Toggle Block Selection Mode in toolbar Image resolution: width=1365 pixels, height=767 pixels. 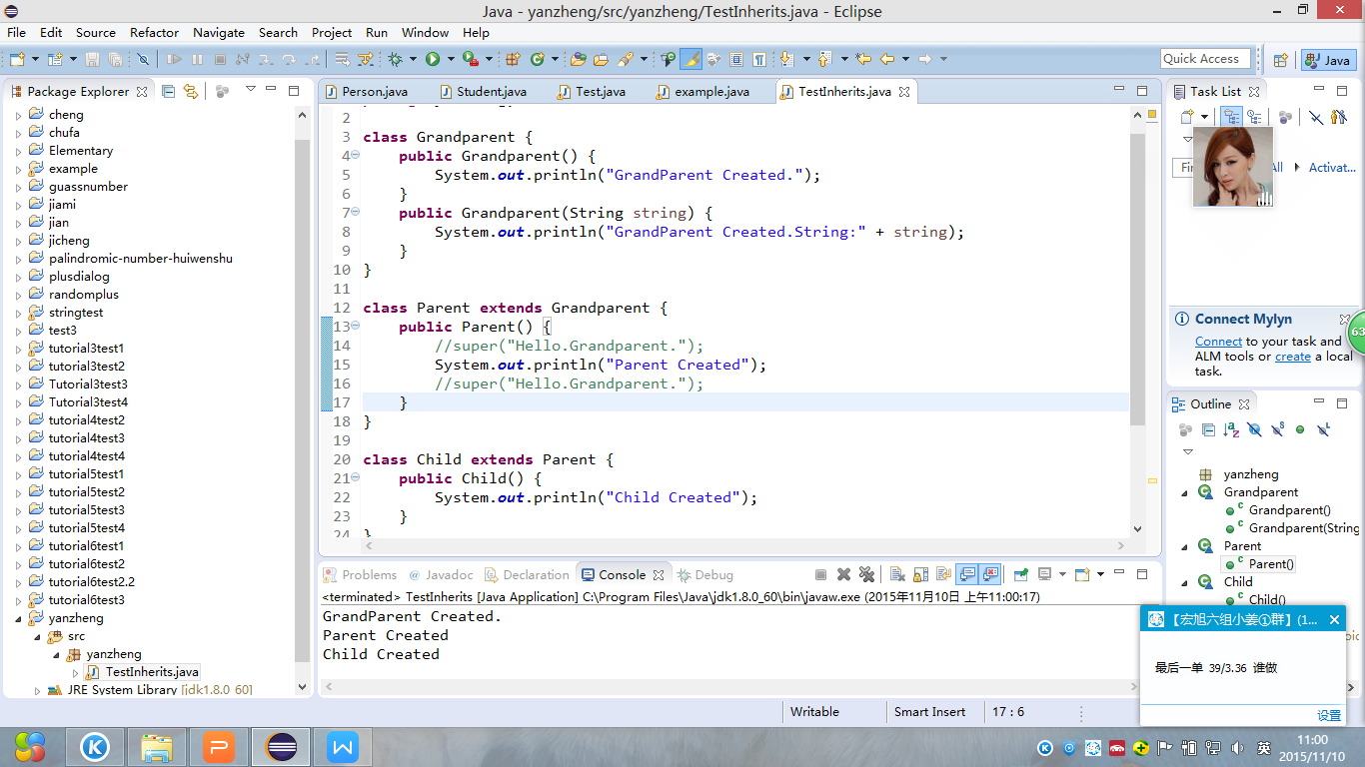736,59
